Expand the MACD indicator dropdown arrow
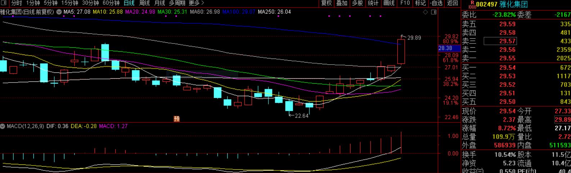The height and width of the screenshot is (173, 571). pos(3,126)
